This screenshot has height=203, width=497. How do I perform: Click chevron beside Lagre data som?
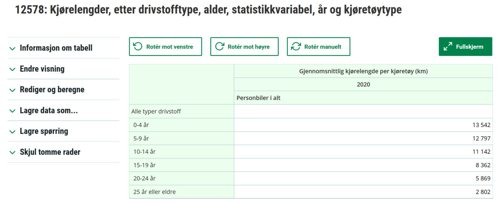[12, 111]
